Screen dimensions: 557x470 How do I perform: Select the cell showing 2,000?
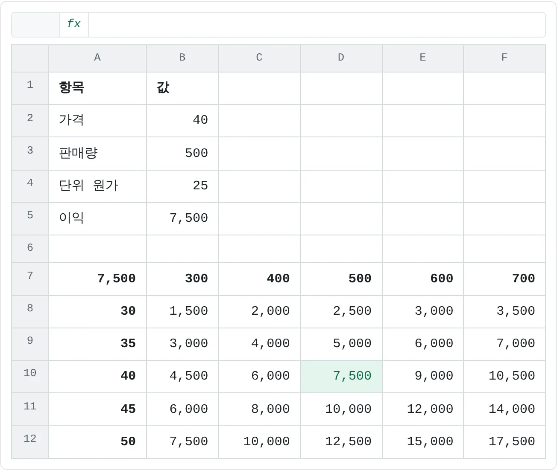259,312
